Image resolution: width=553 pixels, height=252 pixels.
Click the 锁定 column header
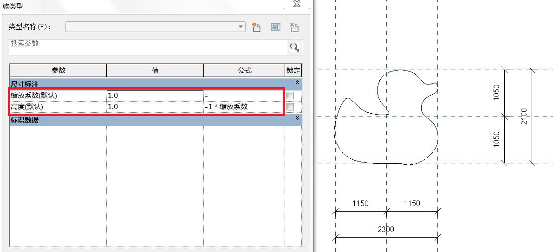coord(293,71)
